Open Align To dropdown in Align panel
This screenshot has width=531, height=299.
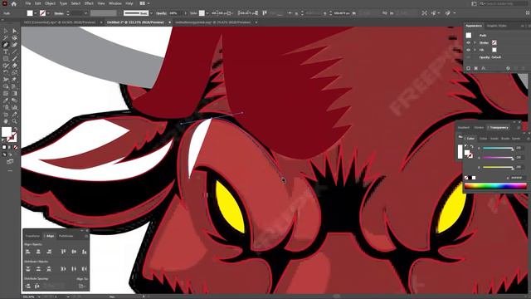click(81, 286)
